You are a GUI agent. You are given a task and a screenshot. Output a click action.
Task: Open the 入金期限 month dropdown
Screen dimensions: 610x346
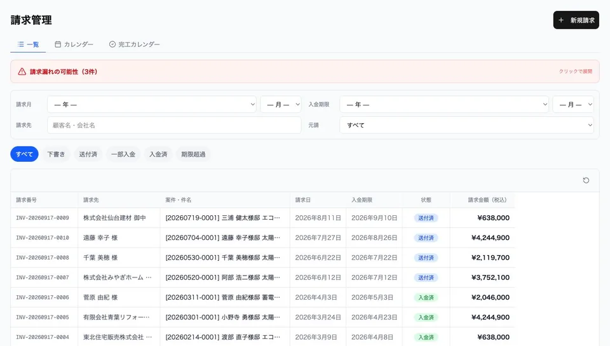click(573, 105)
